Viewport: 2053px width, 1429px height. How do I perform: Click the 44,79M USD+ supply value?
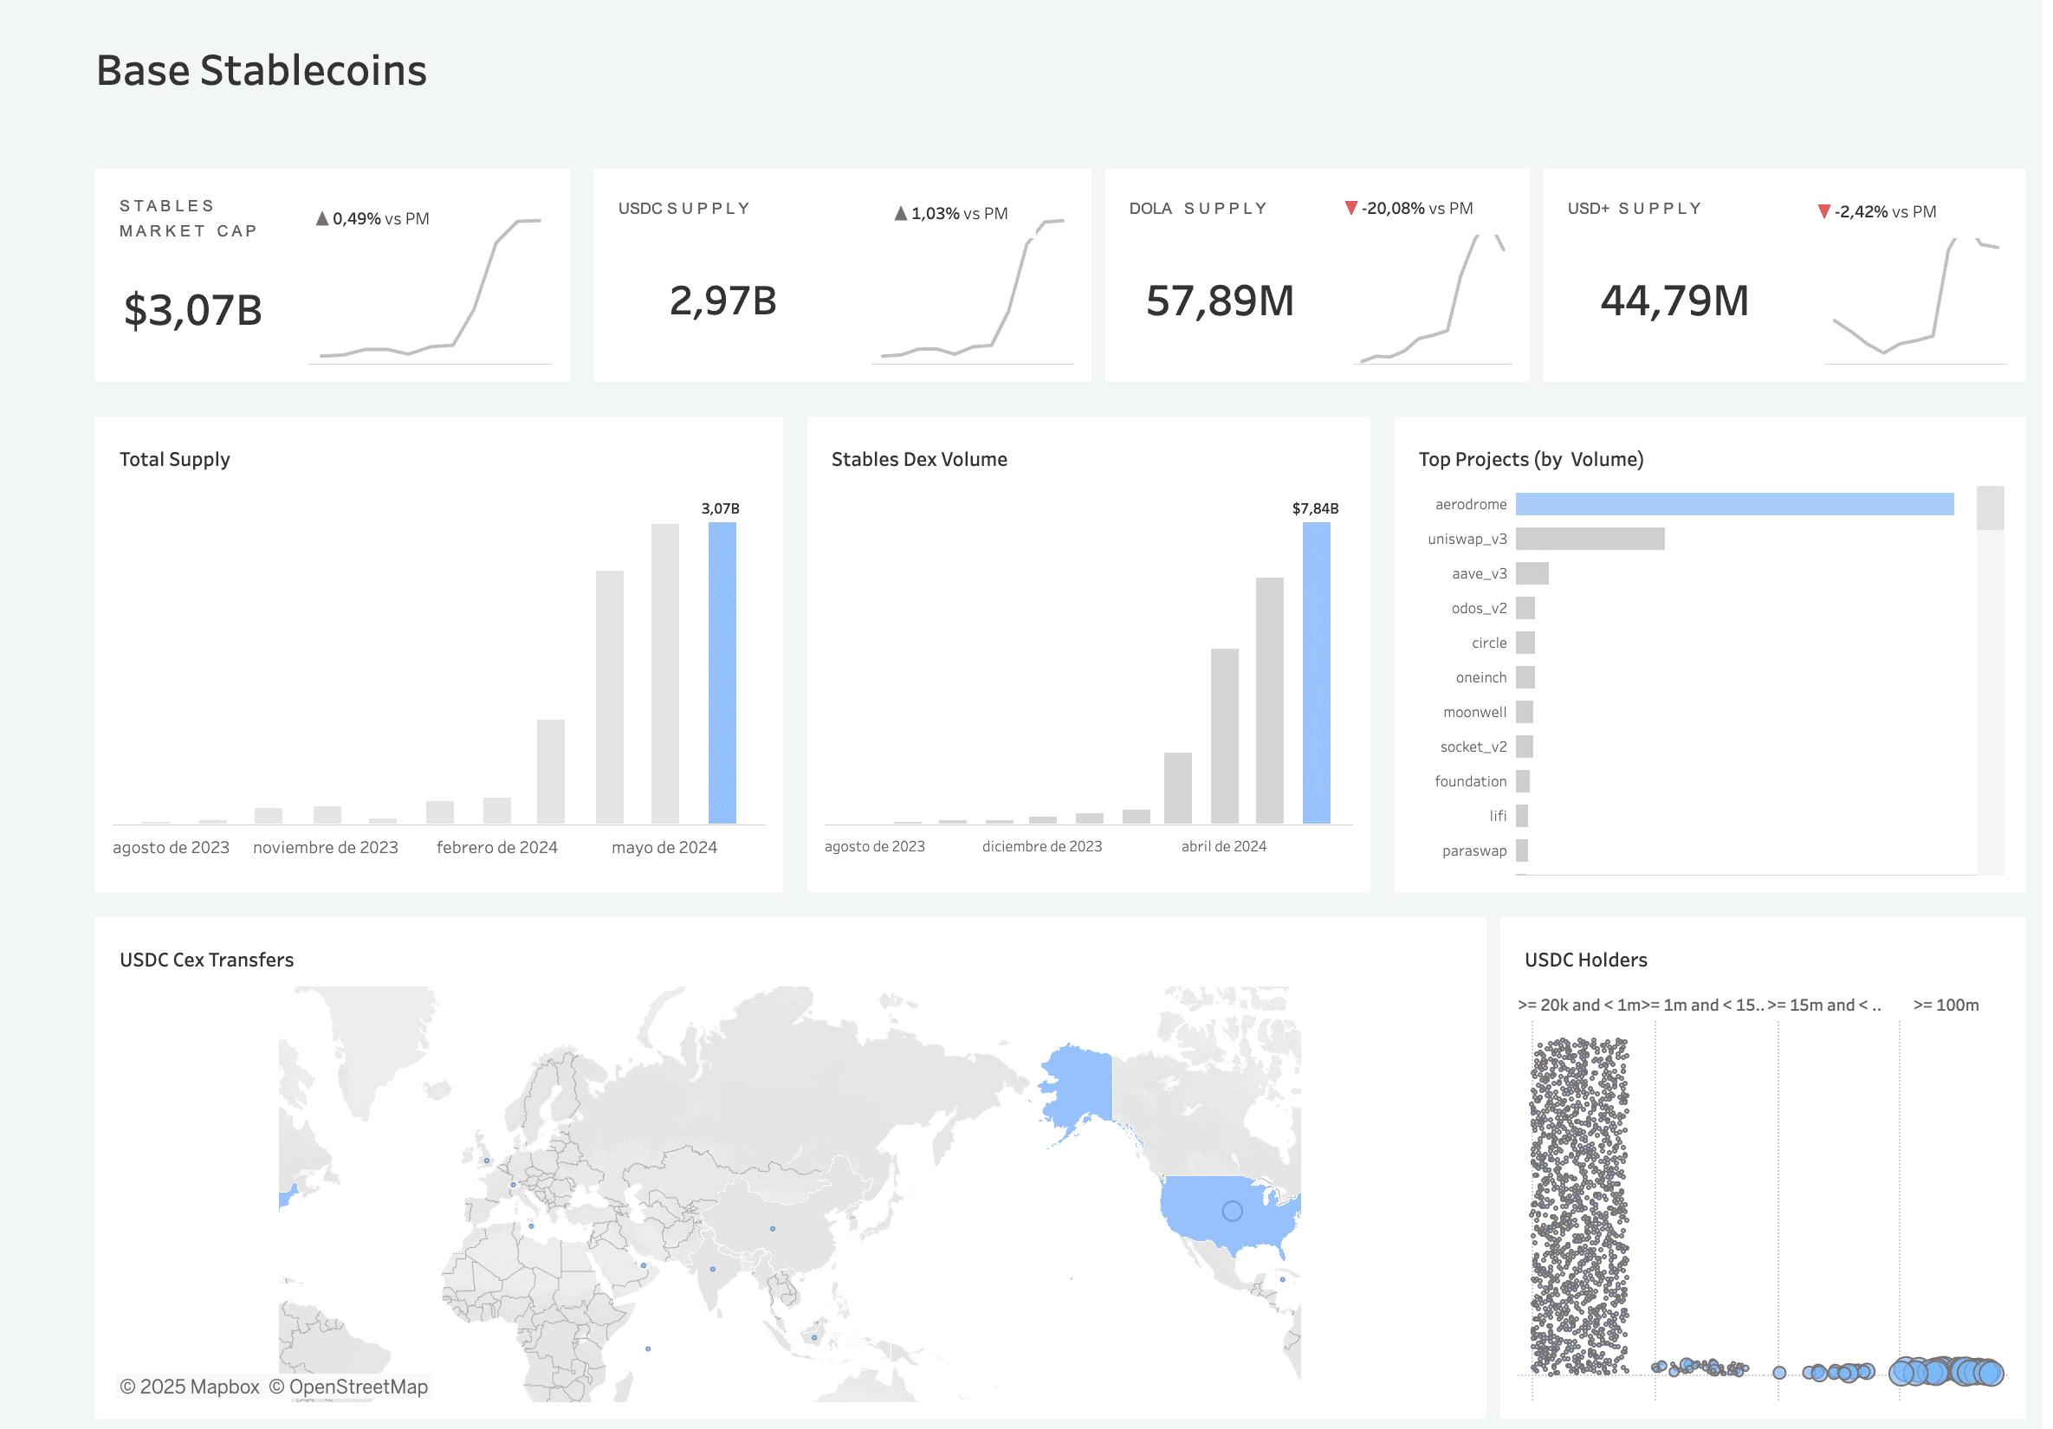click(1674, 301)
